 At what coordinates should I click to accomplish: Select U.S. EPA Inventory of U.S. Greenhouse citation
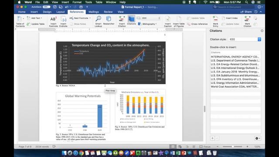tap(235, 79)
